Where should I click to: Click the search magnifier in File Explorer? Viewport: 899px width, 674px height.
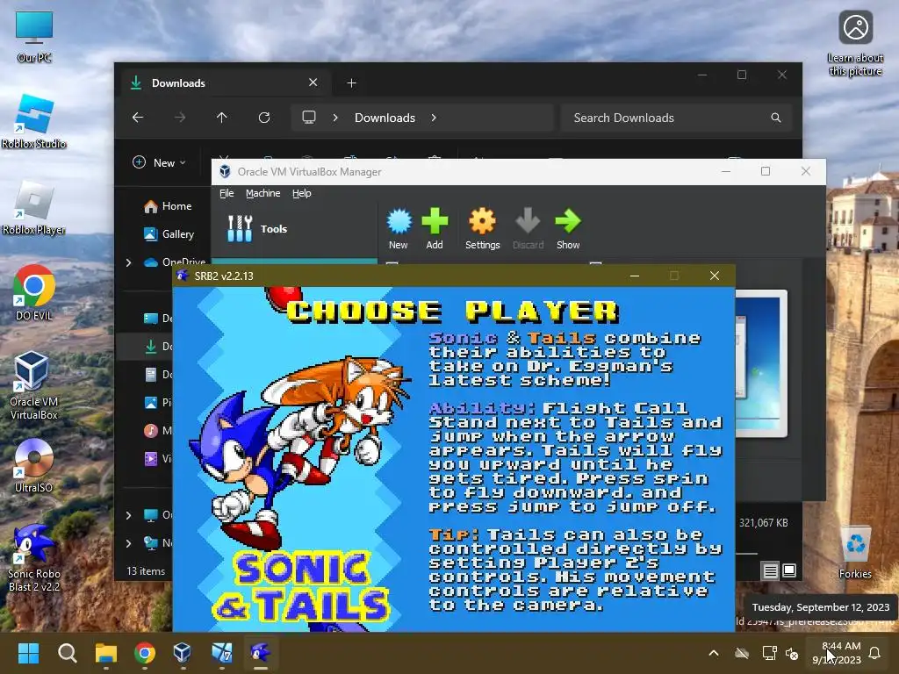click(776, 118)
